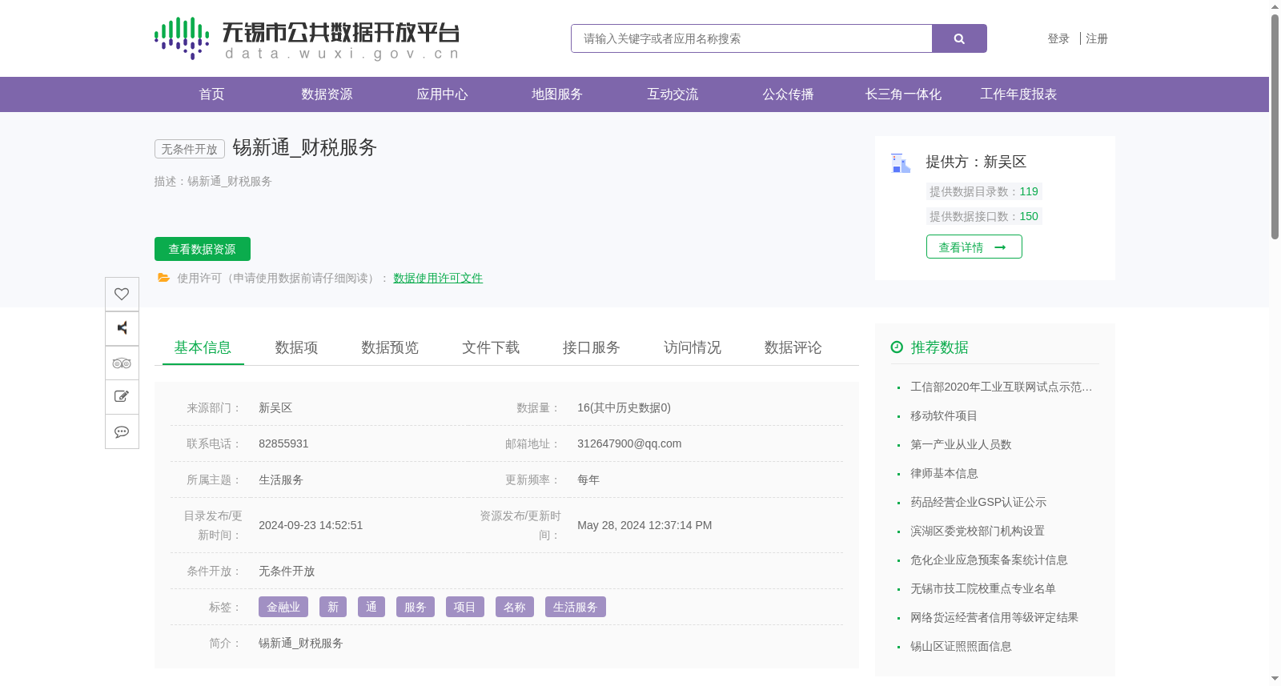Click the edit pencil icon in sidebar
The height and width of the screenshot is (686, 1281).
pos(122,397)
